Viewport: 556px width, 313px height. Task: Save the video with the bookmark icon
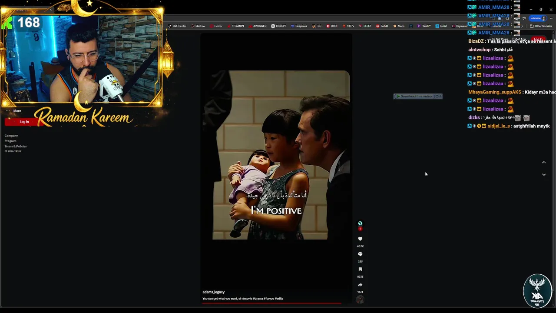click(360, 269)
